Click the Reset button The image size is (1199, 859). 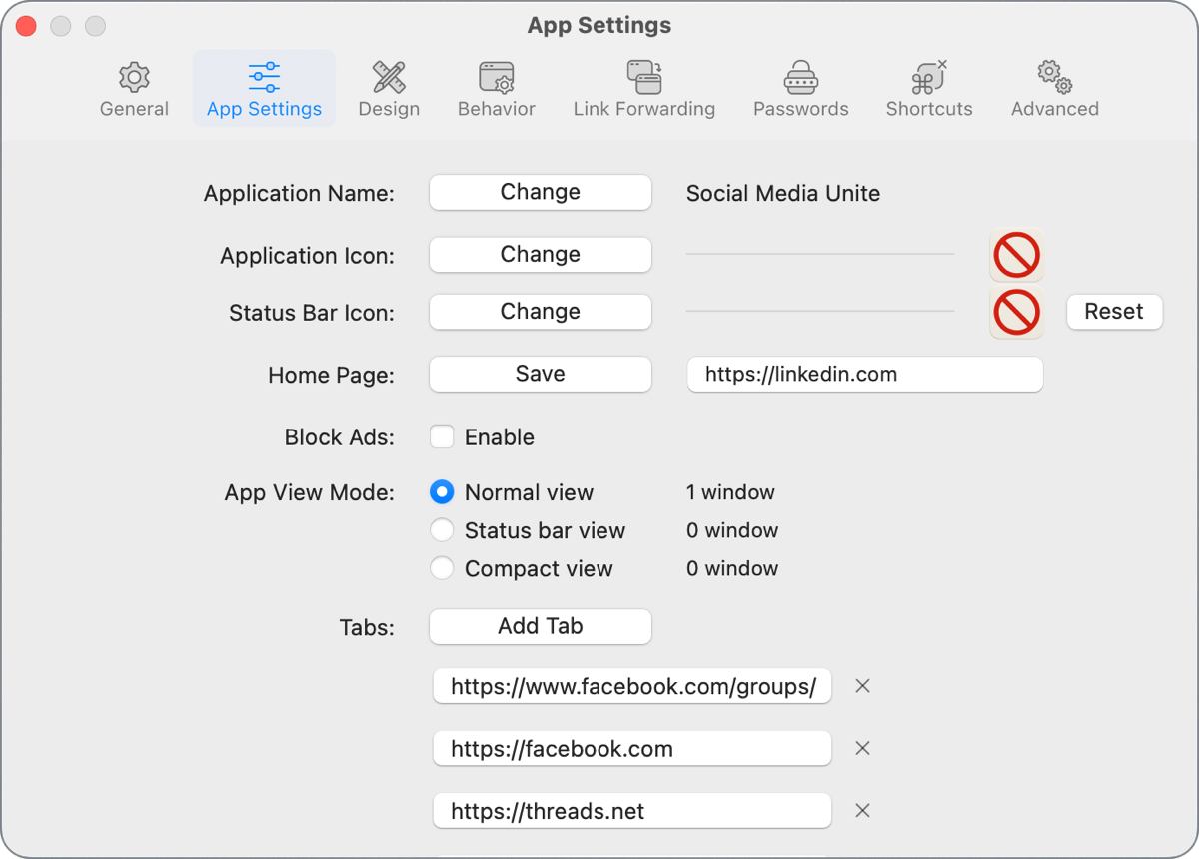click(x=1114, y=312)
